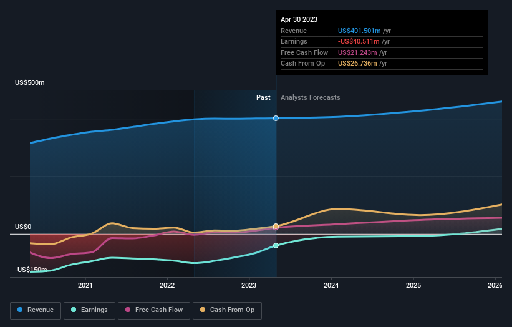Click the 2025 x-axis label
This screenshot has width=512, height=327.
pos(413,285)
